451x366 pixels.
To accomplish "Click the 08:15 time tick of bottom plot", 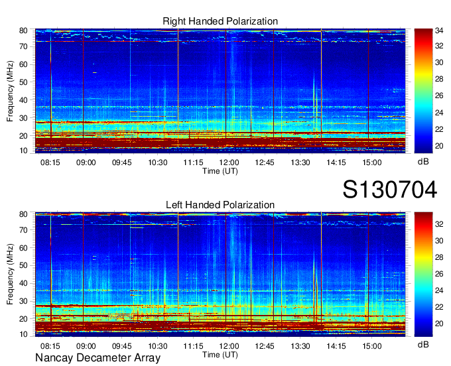I will [50, 346].
